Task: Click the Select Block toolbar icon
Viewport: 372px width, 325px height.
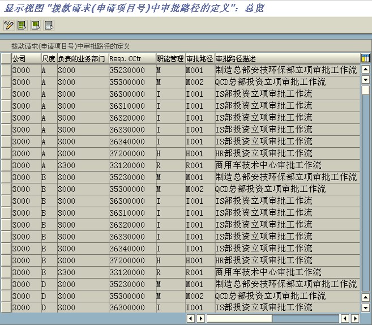Action: [35, 25]
